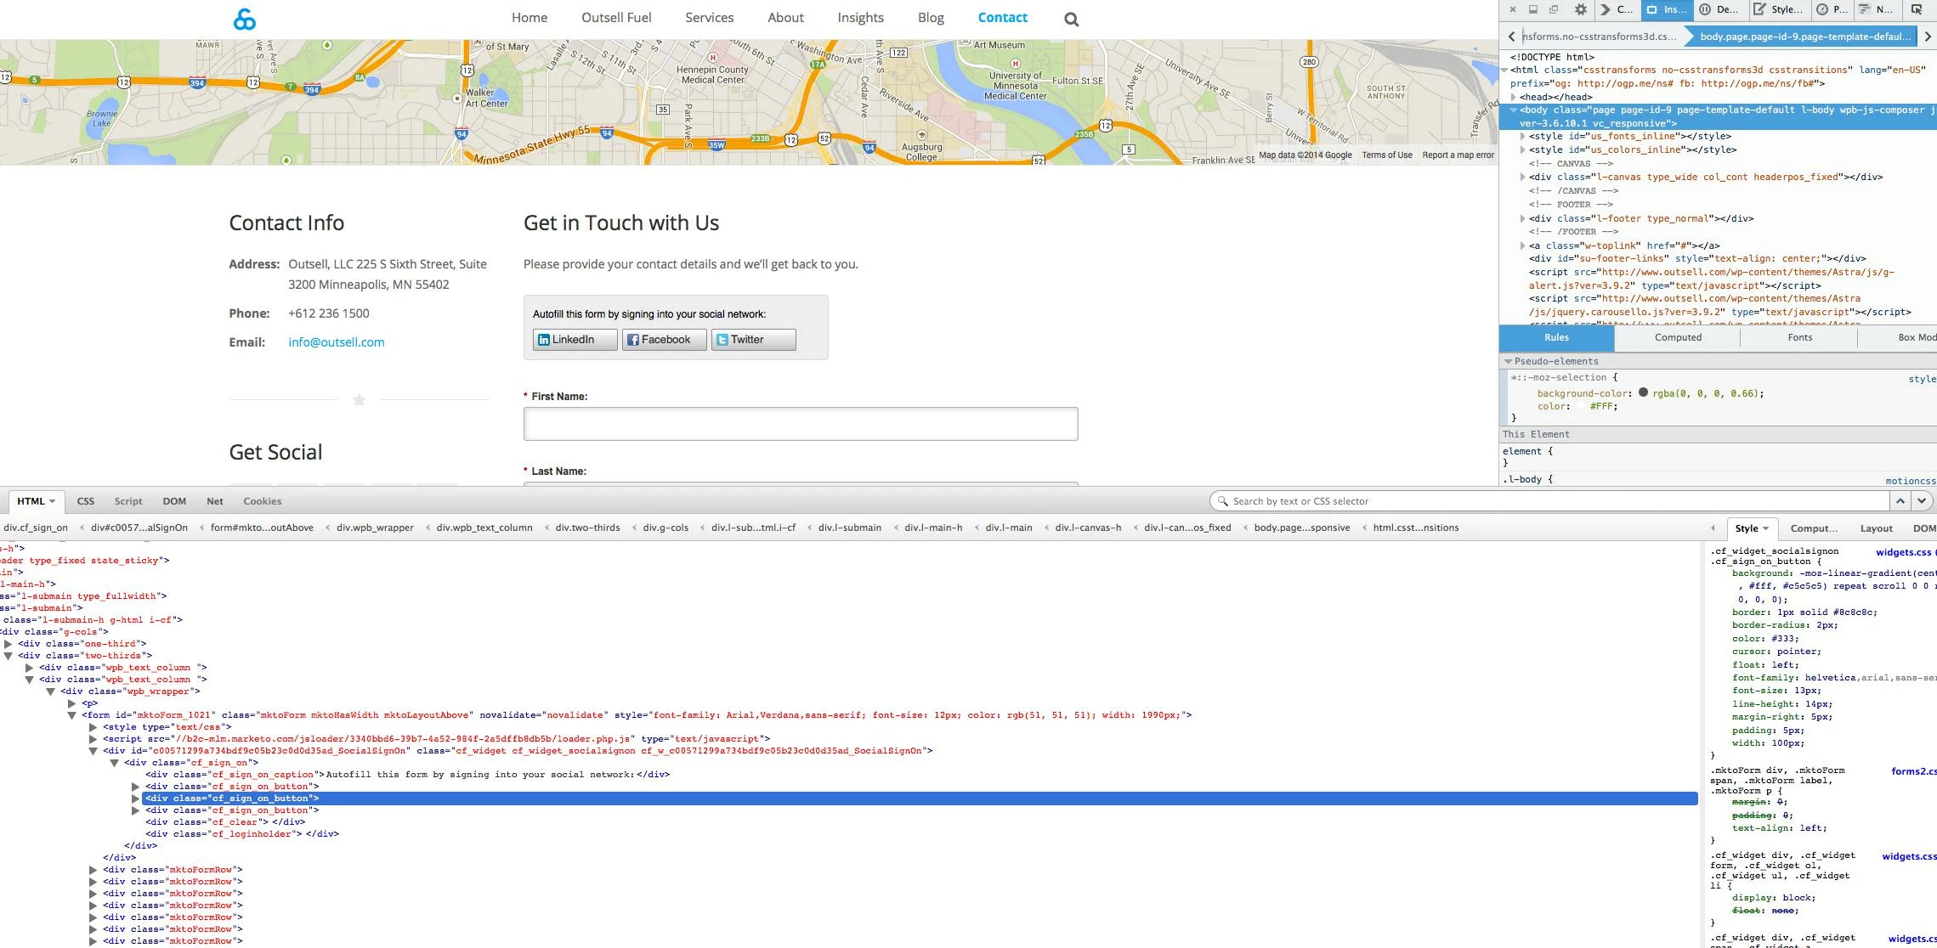Click the element picker icon in devtools
1937x948 pixels.
[x=1916, y=9]
